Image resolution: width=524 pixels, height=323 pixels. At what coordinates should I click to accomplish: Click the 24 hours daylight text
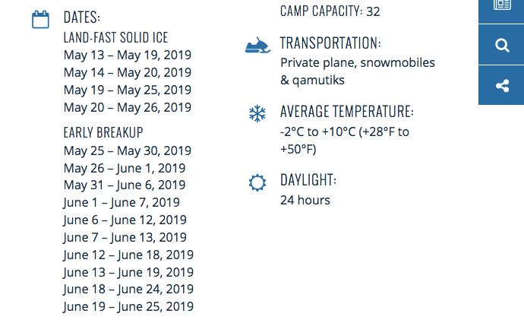305,200
